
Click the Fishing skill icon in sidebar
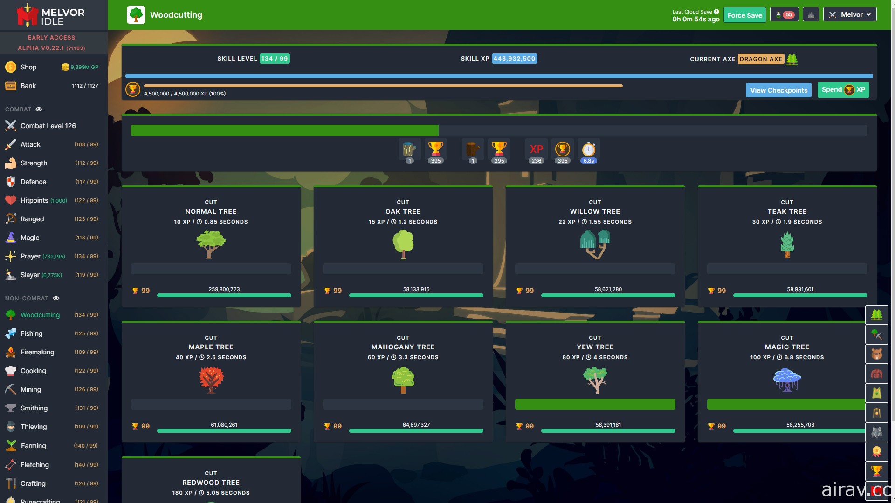[10, 333]
